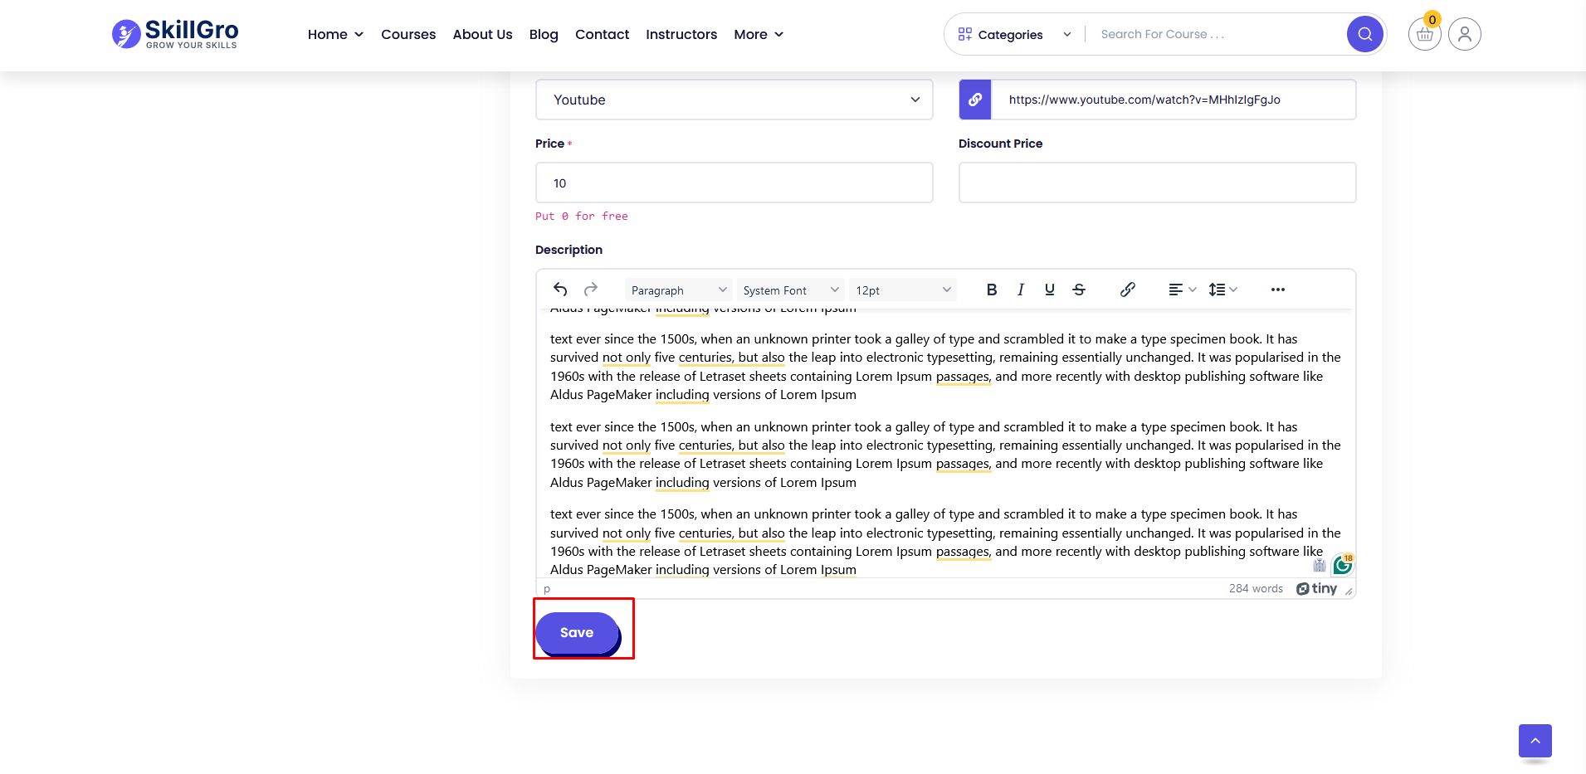1586x774 pixels.
Task: Click the YouTube URL field
Action: 1174,100
